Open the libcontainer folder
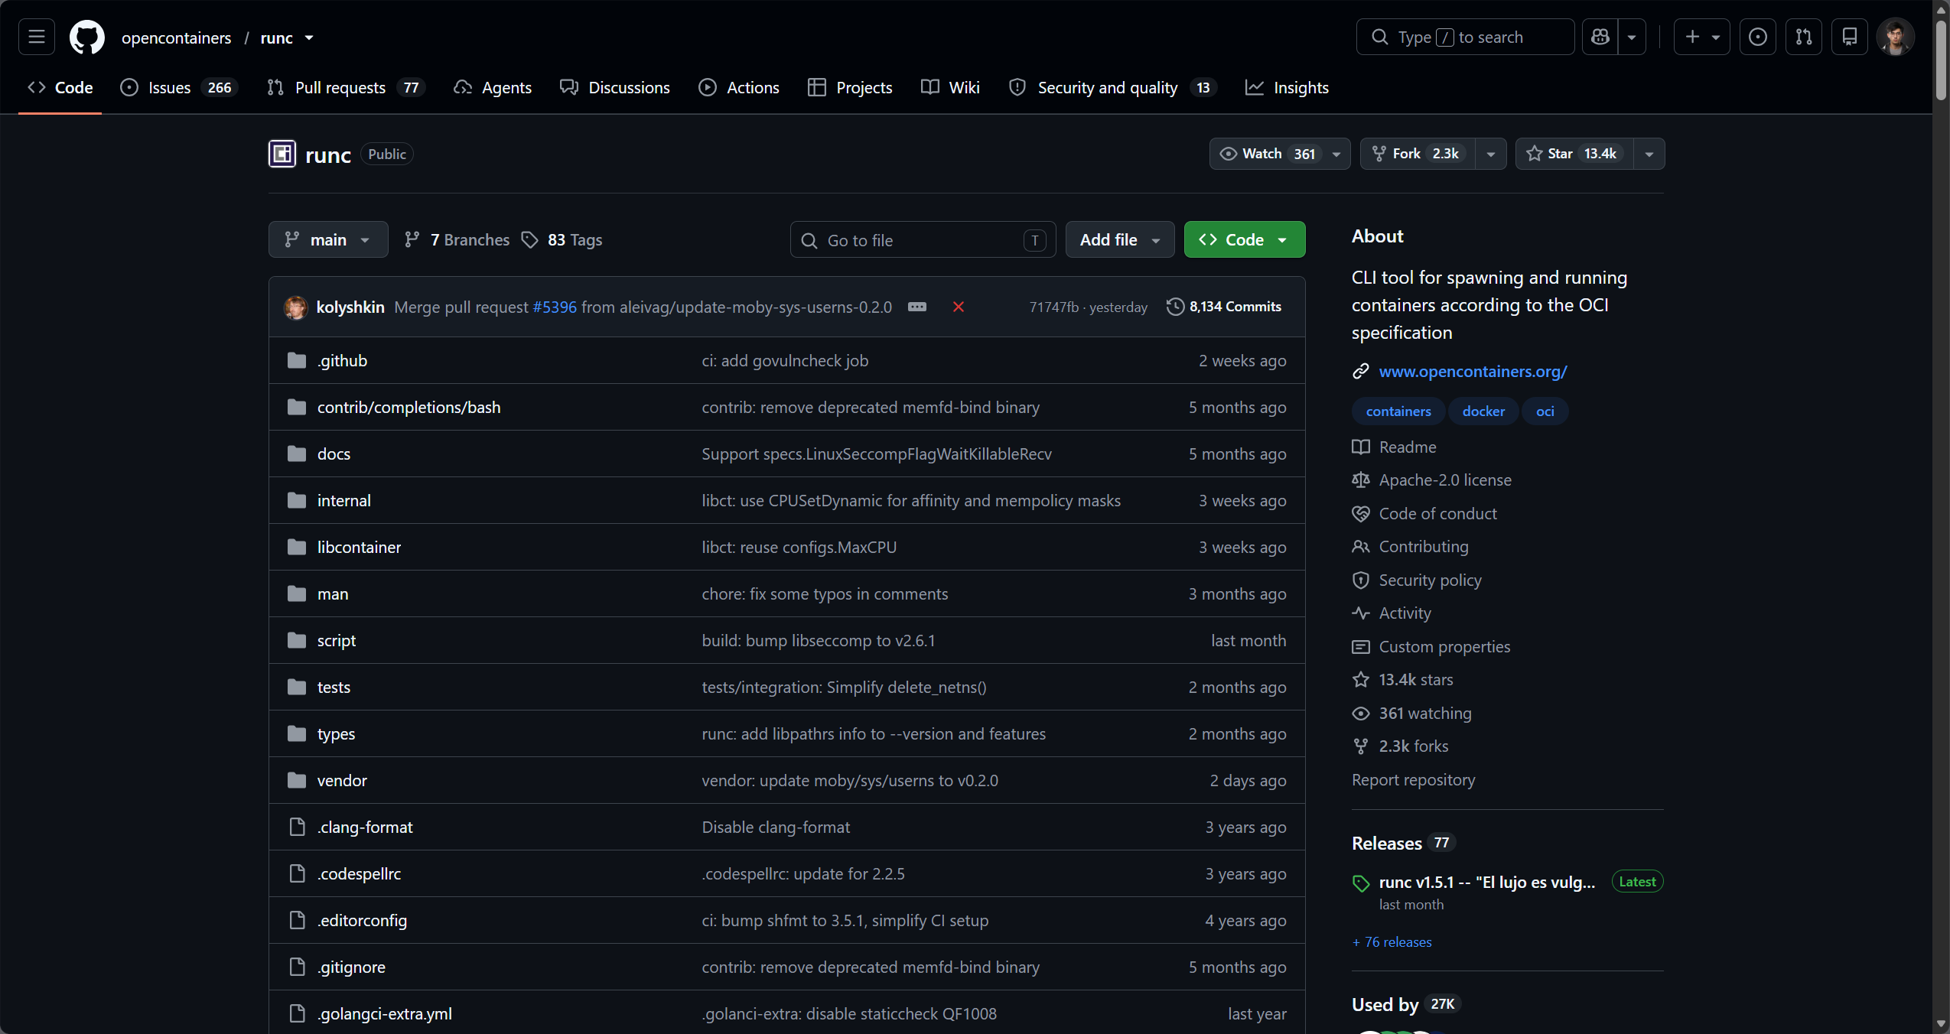This screenshot has height=1034, width=1950. [x=359, y=547]
